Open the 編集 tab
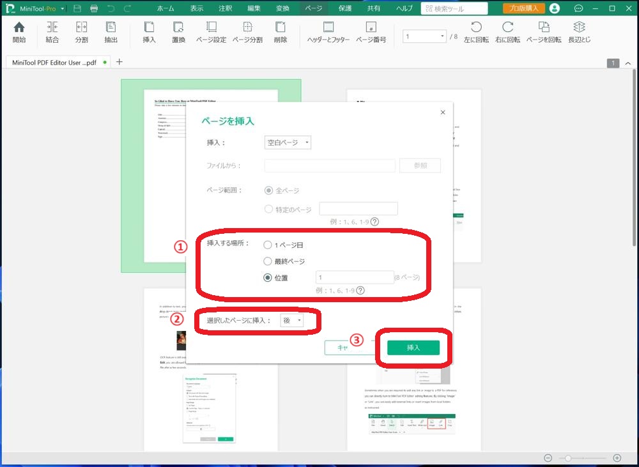The width and height of the screenshot is (639, 467). [x=254, y=8]
